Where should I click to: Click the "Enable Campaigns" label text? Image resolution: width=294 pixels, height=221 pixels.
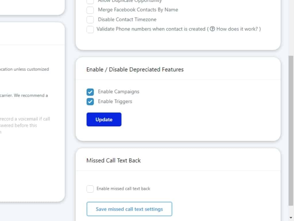pos(118,92)
